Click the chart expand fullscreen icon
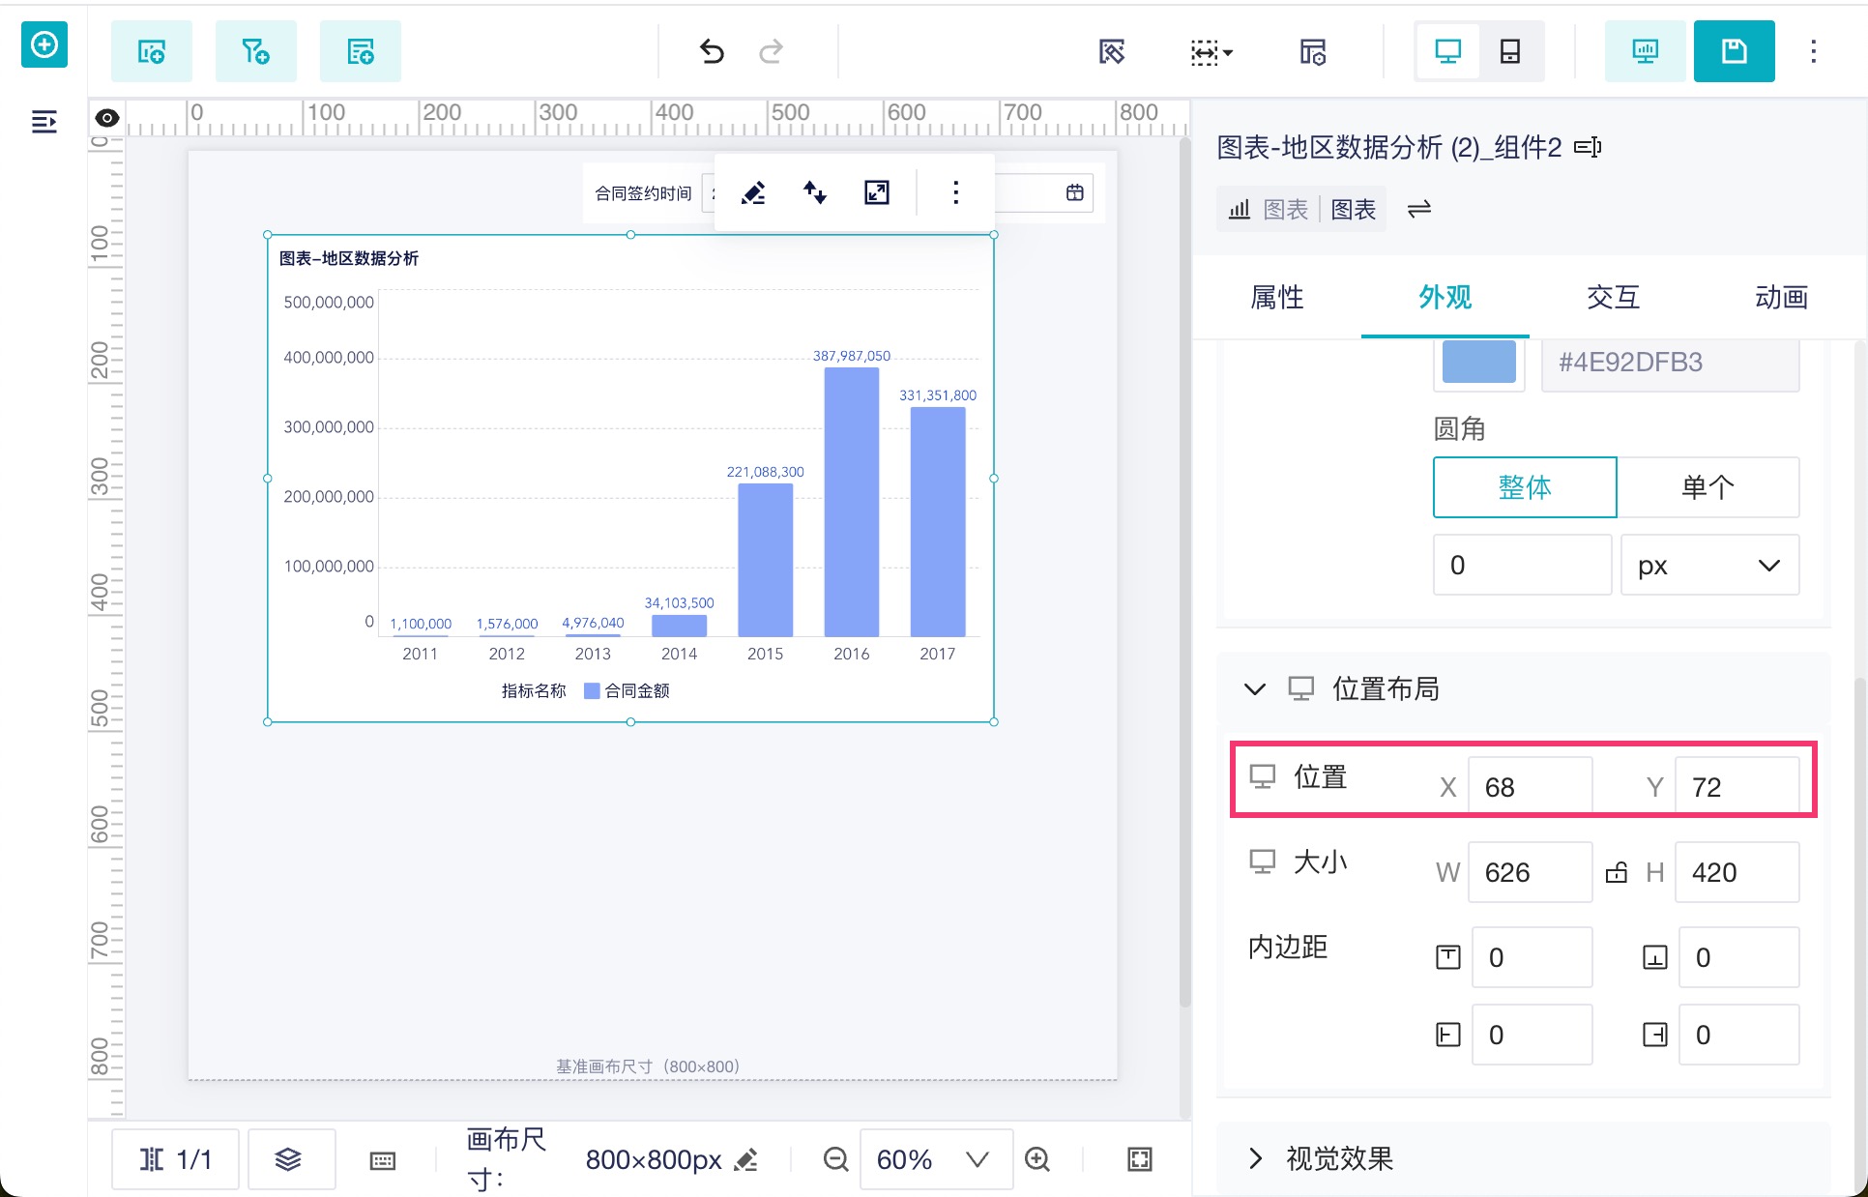1868x1197 pixels. click(877, 192)
